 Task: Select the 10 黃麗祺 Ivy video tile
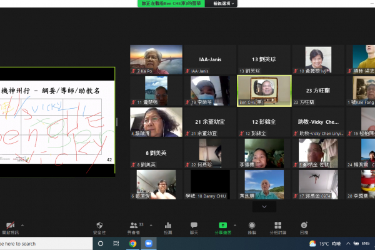(x=318, y=59)
